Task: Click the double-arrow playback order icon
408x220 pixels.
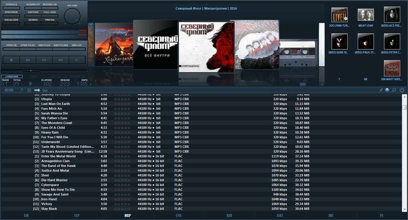Action: (x=37, y=90)
